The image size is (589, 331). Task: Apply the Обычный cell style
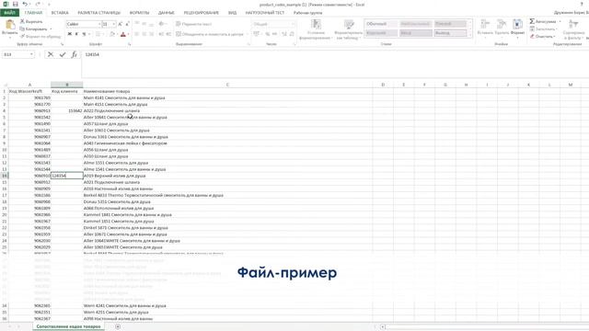381,24
